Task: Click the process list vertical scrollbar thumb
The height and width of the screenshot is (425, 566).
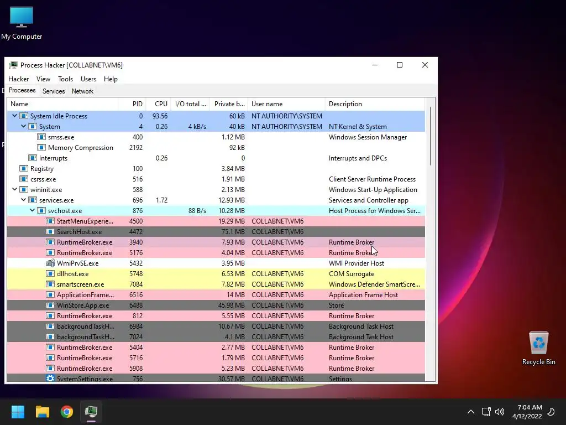Action: (430, 136)
